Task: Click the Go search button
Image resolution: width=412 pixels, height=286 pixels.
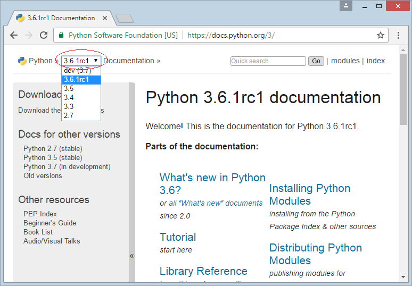Action: pyautogui.click(x=316, y=61)
